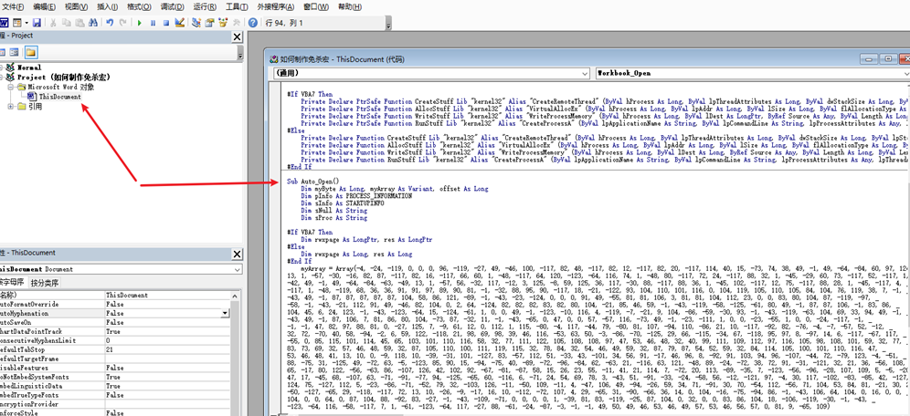Close the Project explorer panel
Image resolution: width=910 pixels, height=416 pixels.
tap(237, 37)
